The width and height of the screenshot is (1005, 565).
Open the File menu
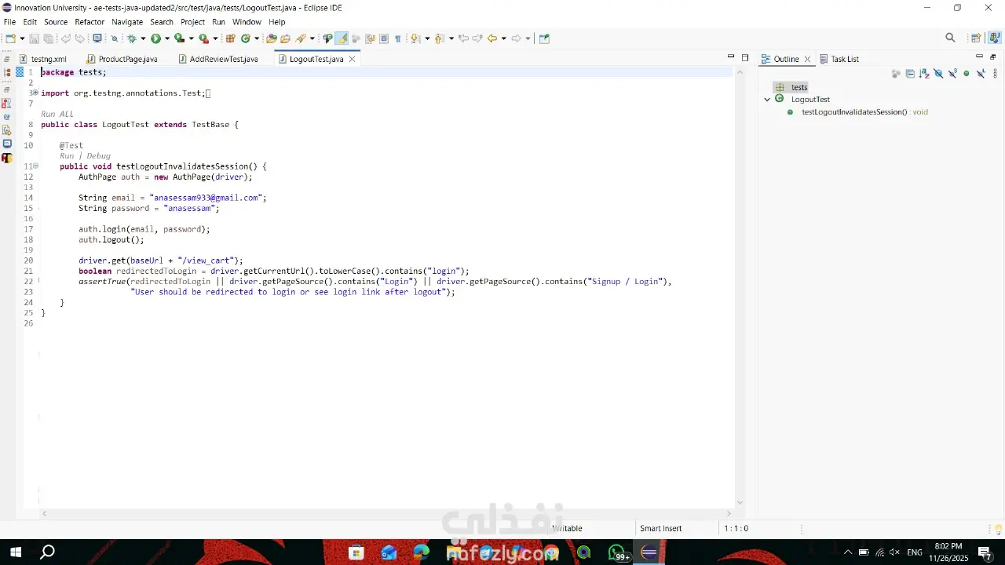(x=9, y=22)
